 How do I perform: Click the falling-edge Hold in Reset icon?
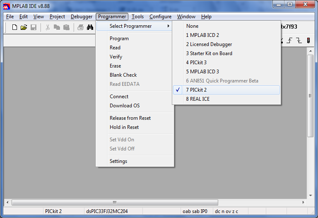(x=299, y=40)
